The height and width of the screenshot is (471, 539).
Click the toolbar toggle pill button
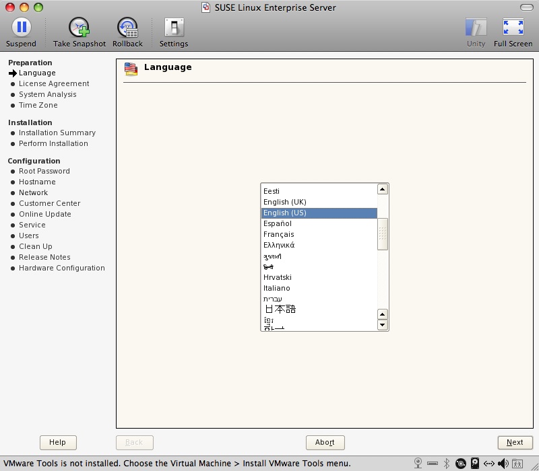click(527, 7)
